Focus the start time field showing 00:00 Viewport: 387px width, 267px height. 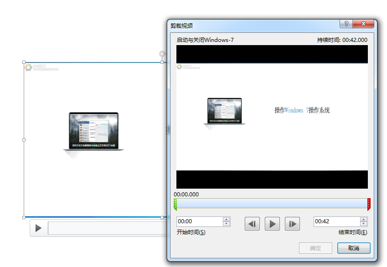(x=199, y=221)
